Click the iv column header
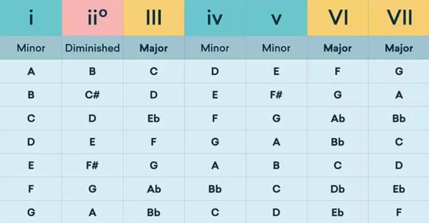The height and width of the screenshot is (223, 429). pyautogui.click(x=215, y=18)
